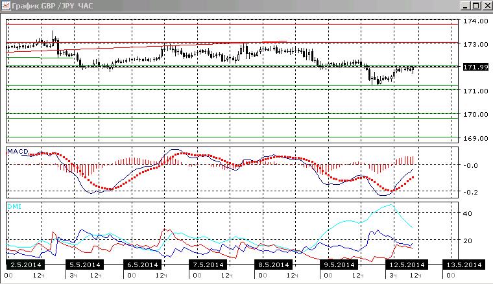
Task: Click the tall candlestick spike on 2.5.2014
Action: click(x=53, y=38)
